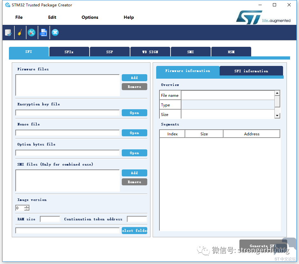Switch to the SFIx tab

[69, 52]
